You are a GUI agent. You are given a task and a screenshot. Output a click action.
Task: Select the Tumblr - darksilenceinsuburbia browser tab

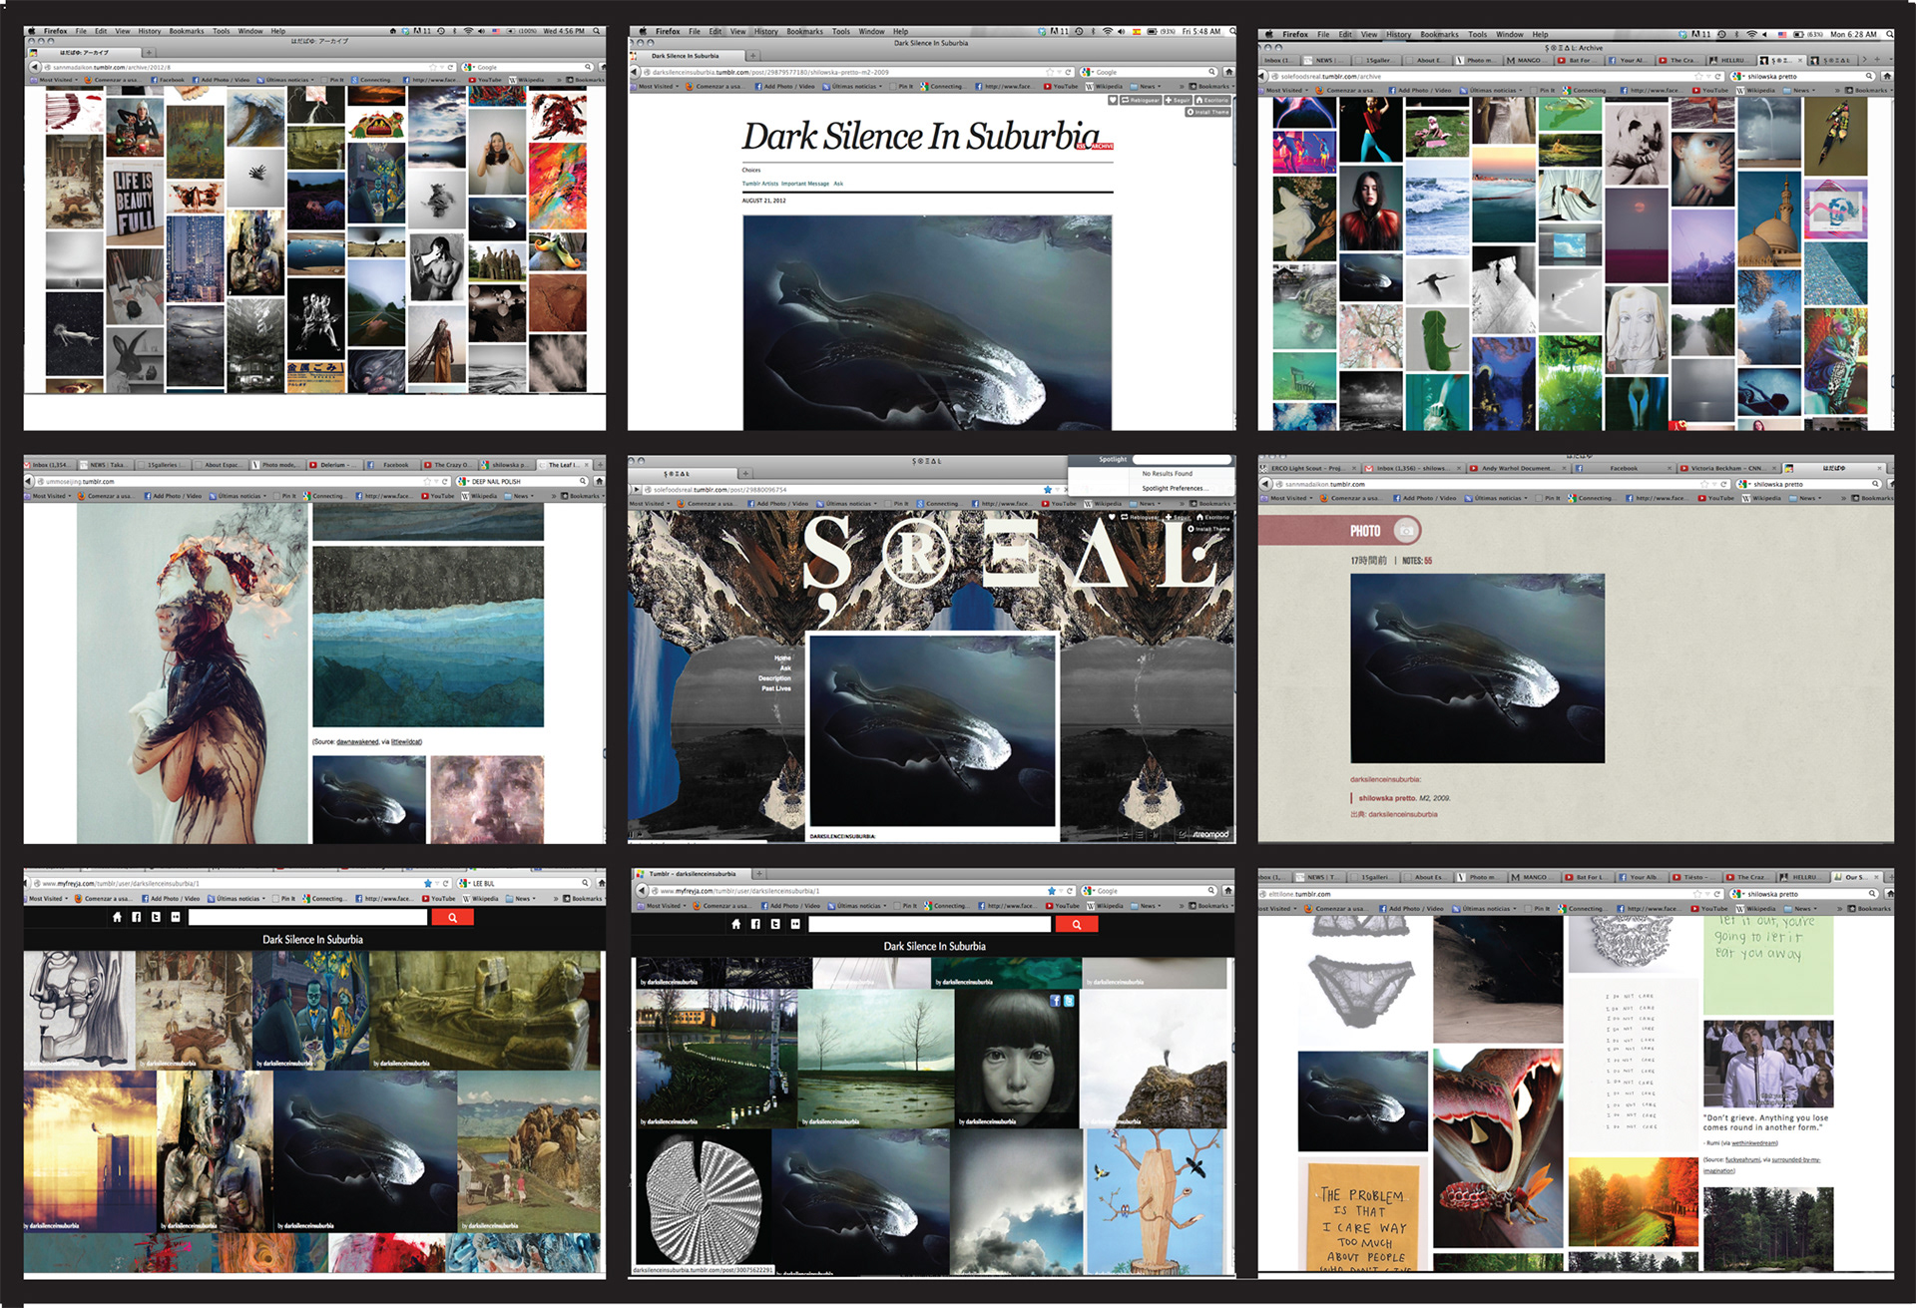coord(696,874)
